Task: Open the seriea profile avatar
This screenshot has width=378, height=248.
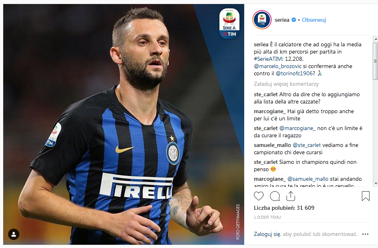Action: (x=262, y=20)
